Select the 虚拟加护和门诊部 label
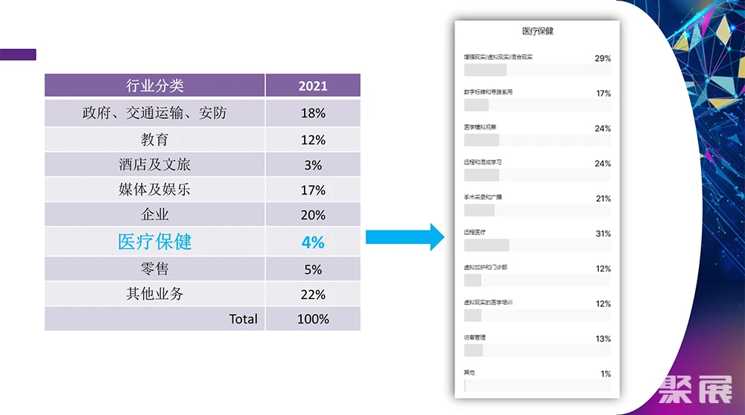The width and height of the screenshot is (745, 415). click(x=486, y=268)
